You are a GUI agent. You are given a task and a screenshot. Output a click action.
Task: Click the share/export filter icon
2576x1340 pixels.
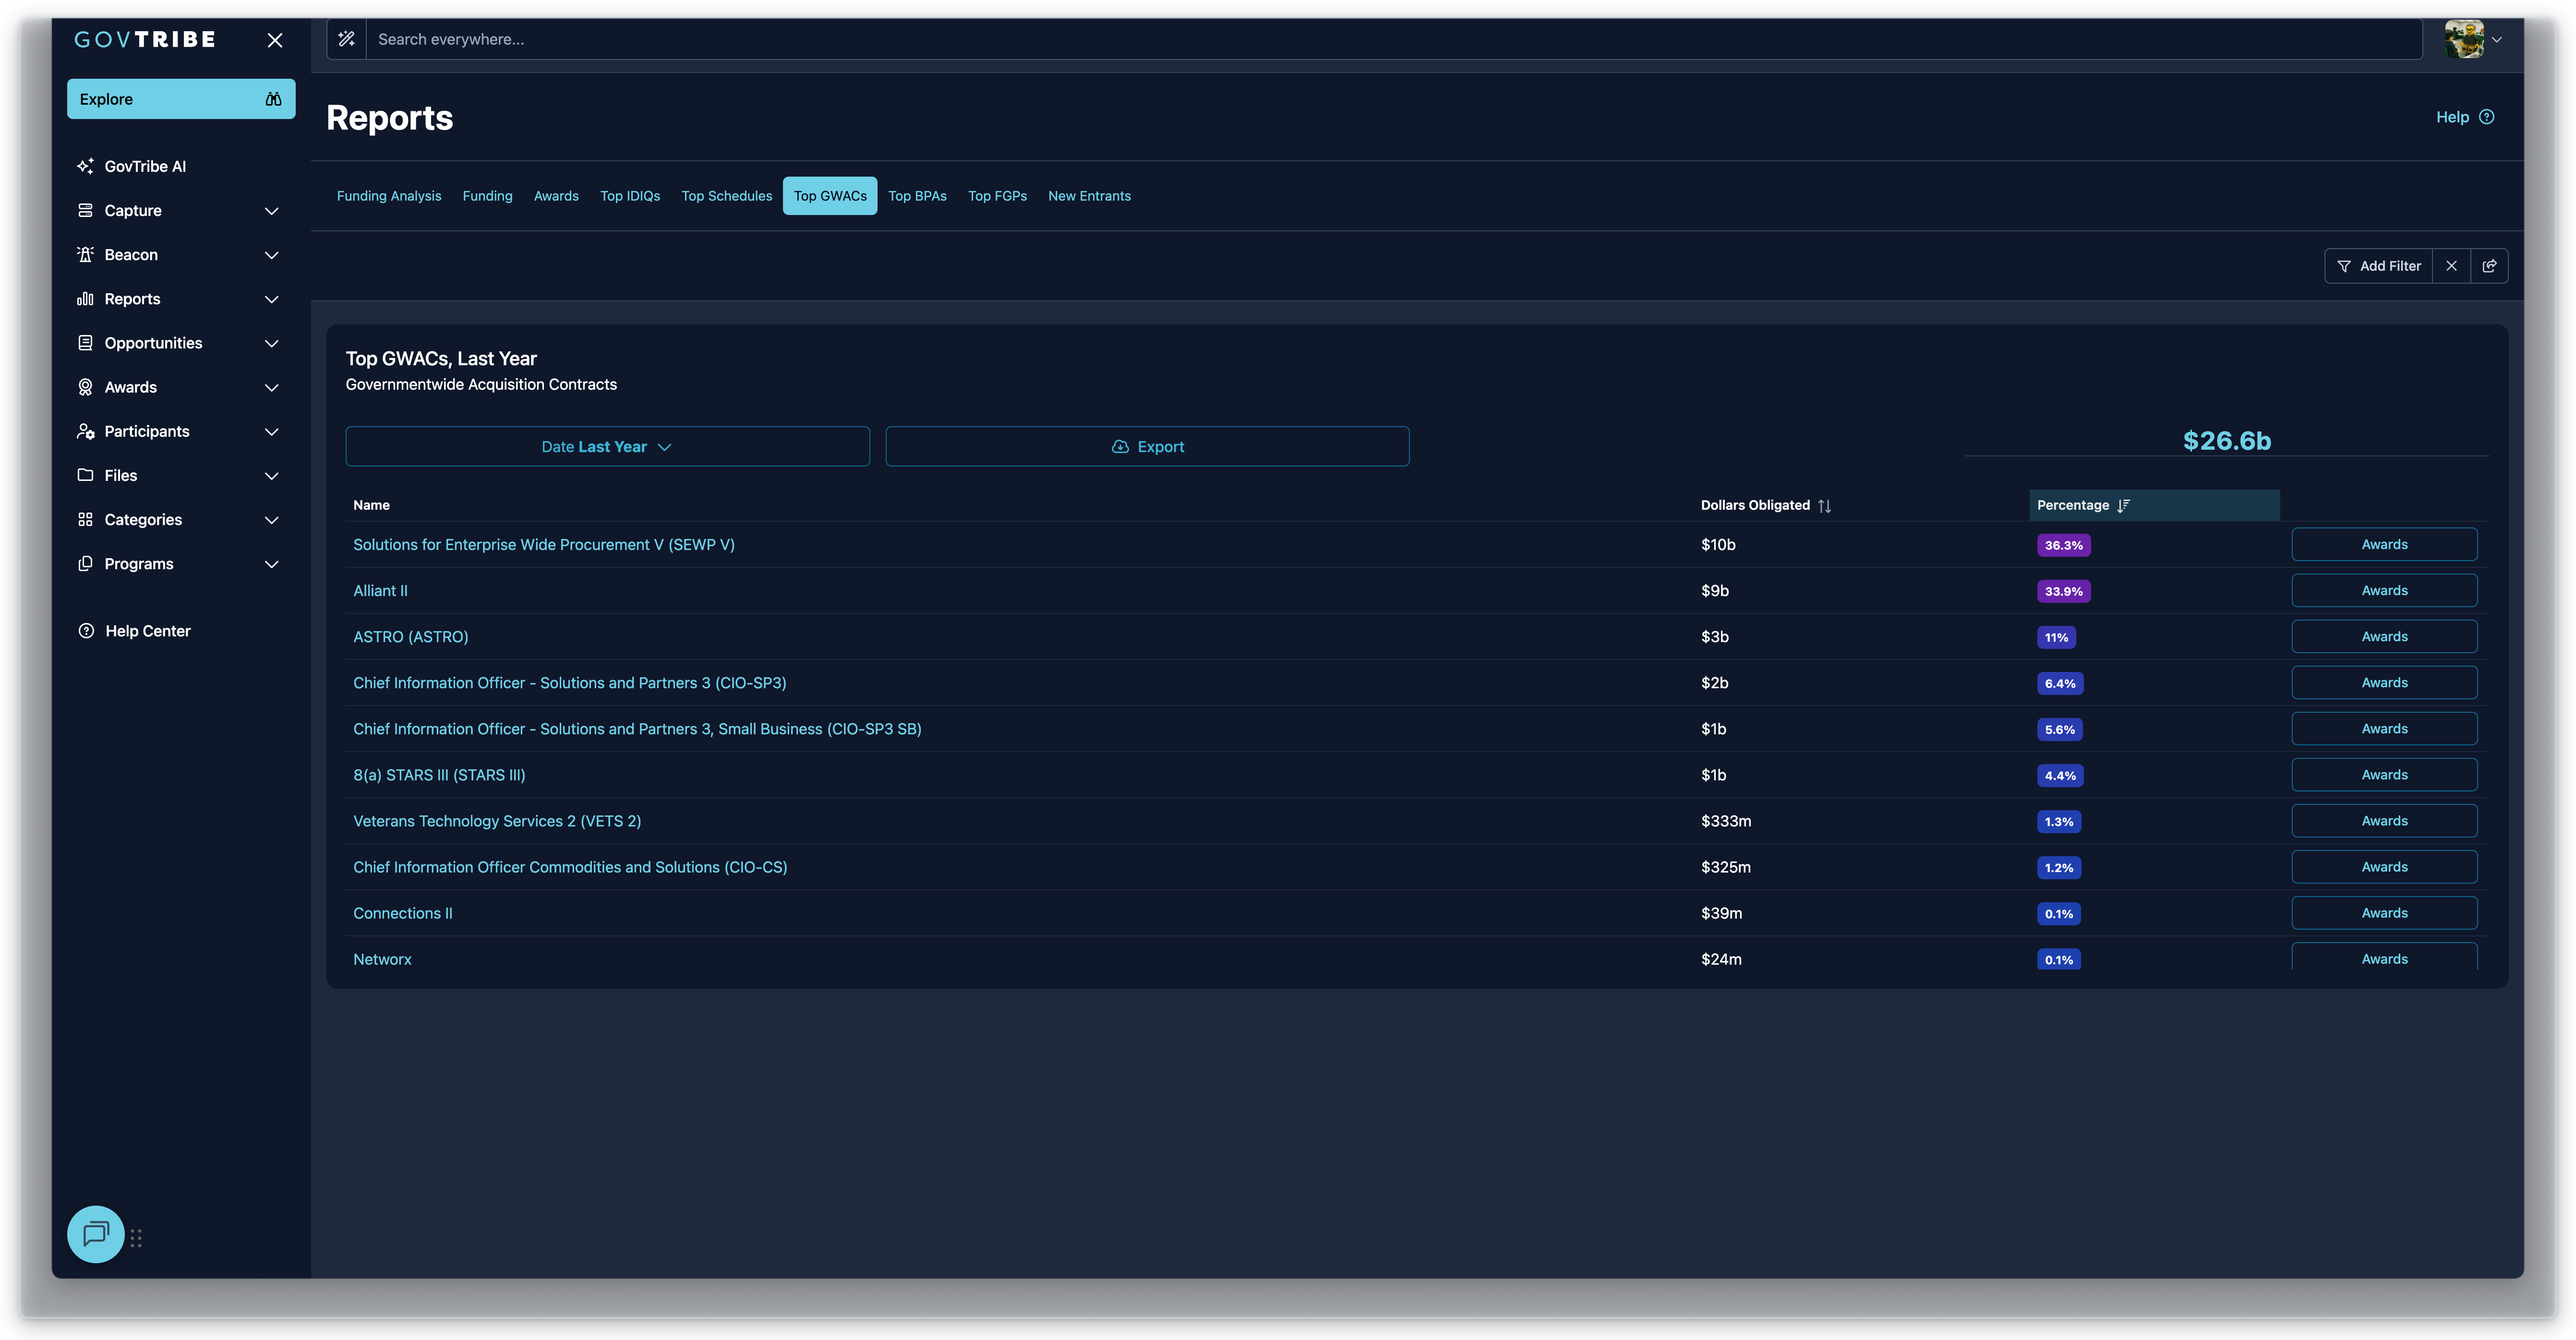(x=2489, y=266)
